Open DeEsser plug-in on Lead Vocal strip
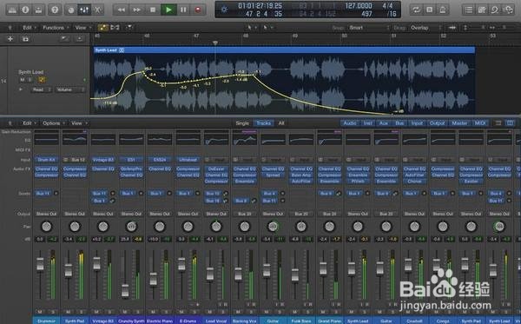This screenshot has height=324, width=521. (x=216, y=169)
